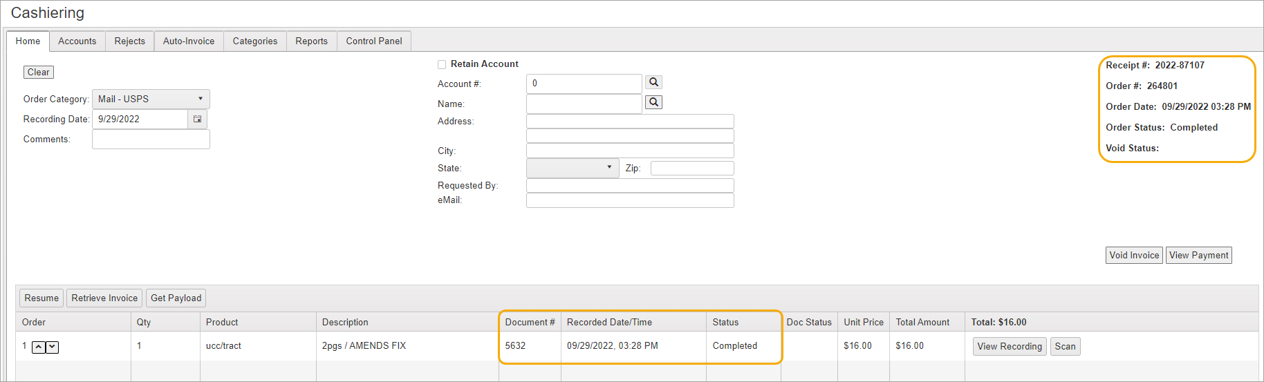Click the Retrieve Invoice button
Image resolution: width=1264 pixels, height=382 pixels.
coord(104,298)
